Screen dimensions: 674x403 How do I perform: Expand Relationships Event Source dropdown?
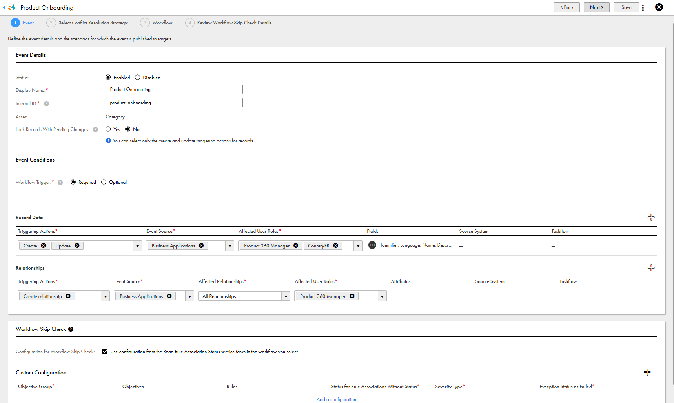pos(190,296)
